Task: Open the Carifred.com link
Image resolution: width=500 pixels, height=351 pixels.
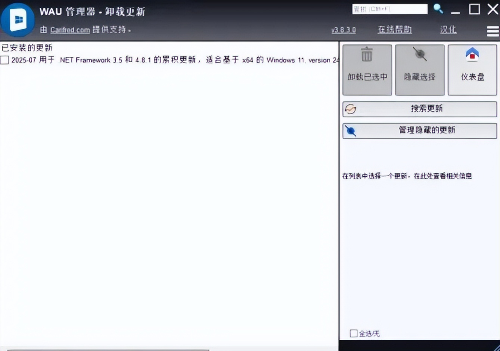Action: pyautogui.click(x=70, y=30)
